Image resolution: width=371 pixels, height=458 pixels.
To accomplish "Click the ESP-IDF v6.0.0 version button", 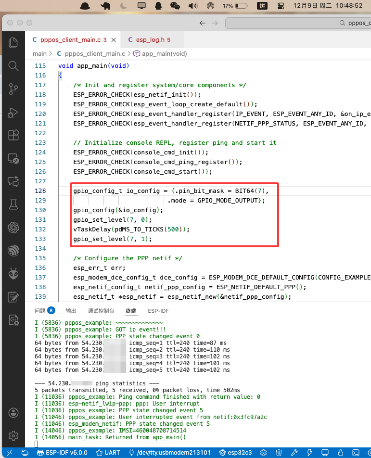I will (x=63, y=453).
